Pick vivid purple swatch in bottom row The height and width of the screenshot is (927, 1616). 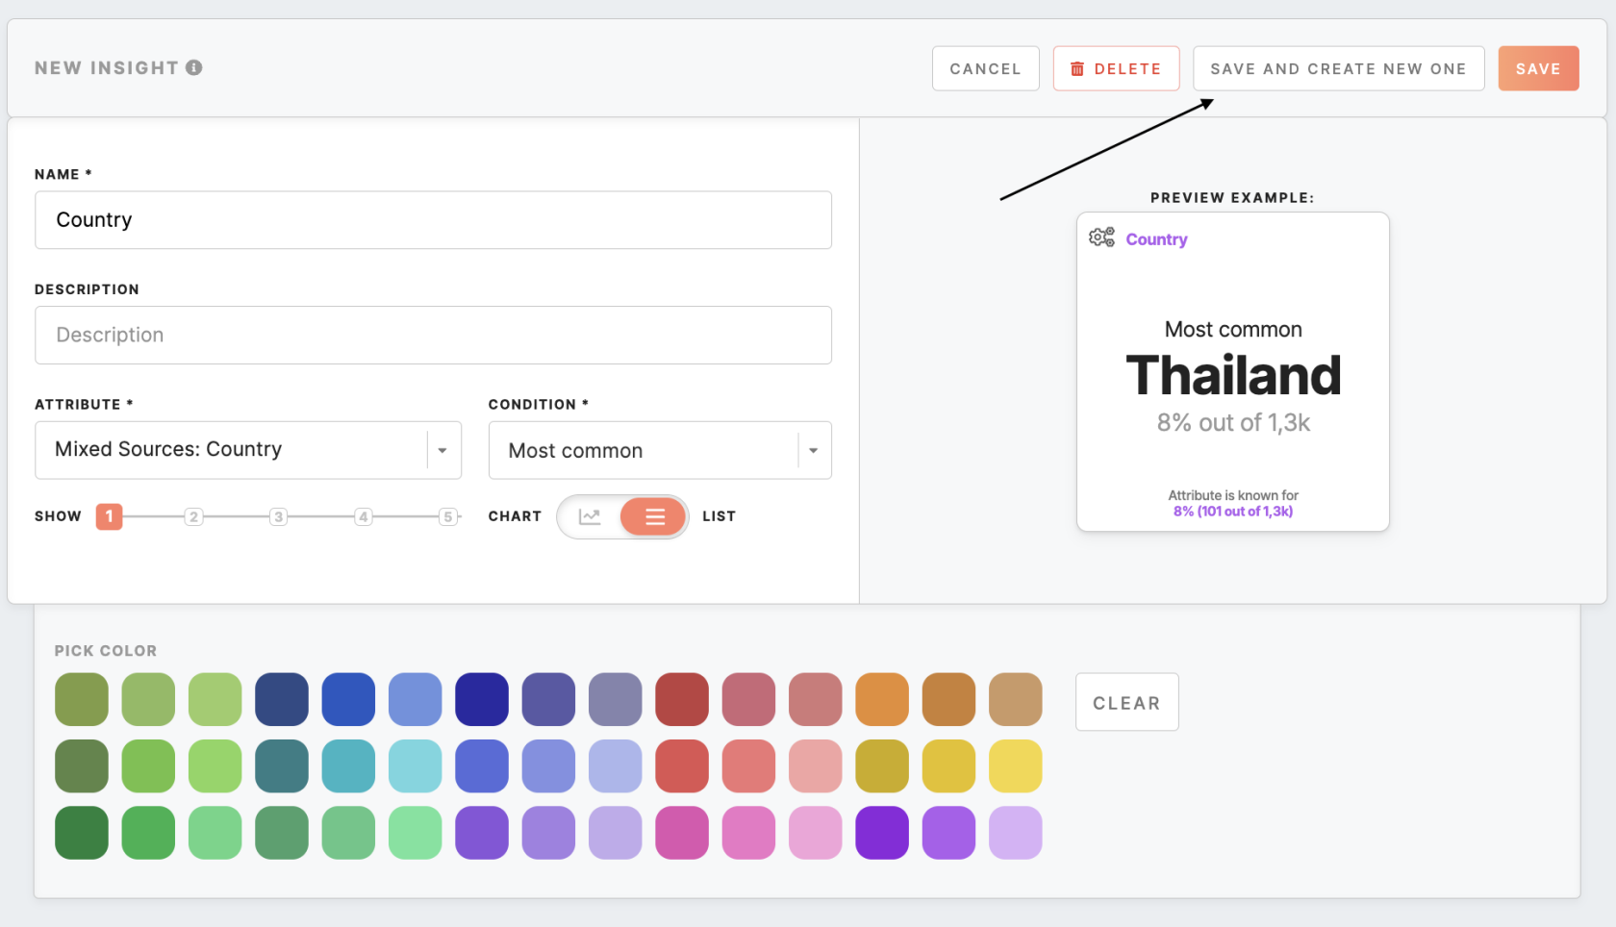click(882, 833)
